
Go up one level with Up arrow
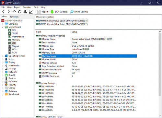14,11
